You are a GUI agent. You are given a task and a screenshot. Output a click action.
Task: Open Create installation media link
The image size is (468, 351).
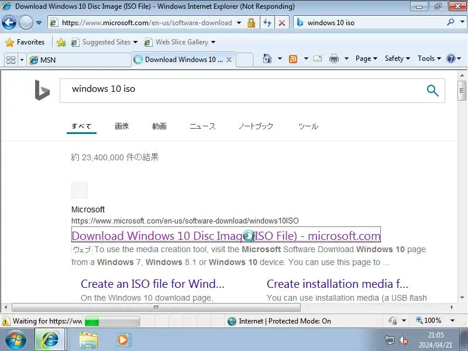click(338, 284)
